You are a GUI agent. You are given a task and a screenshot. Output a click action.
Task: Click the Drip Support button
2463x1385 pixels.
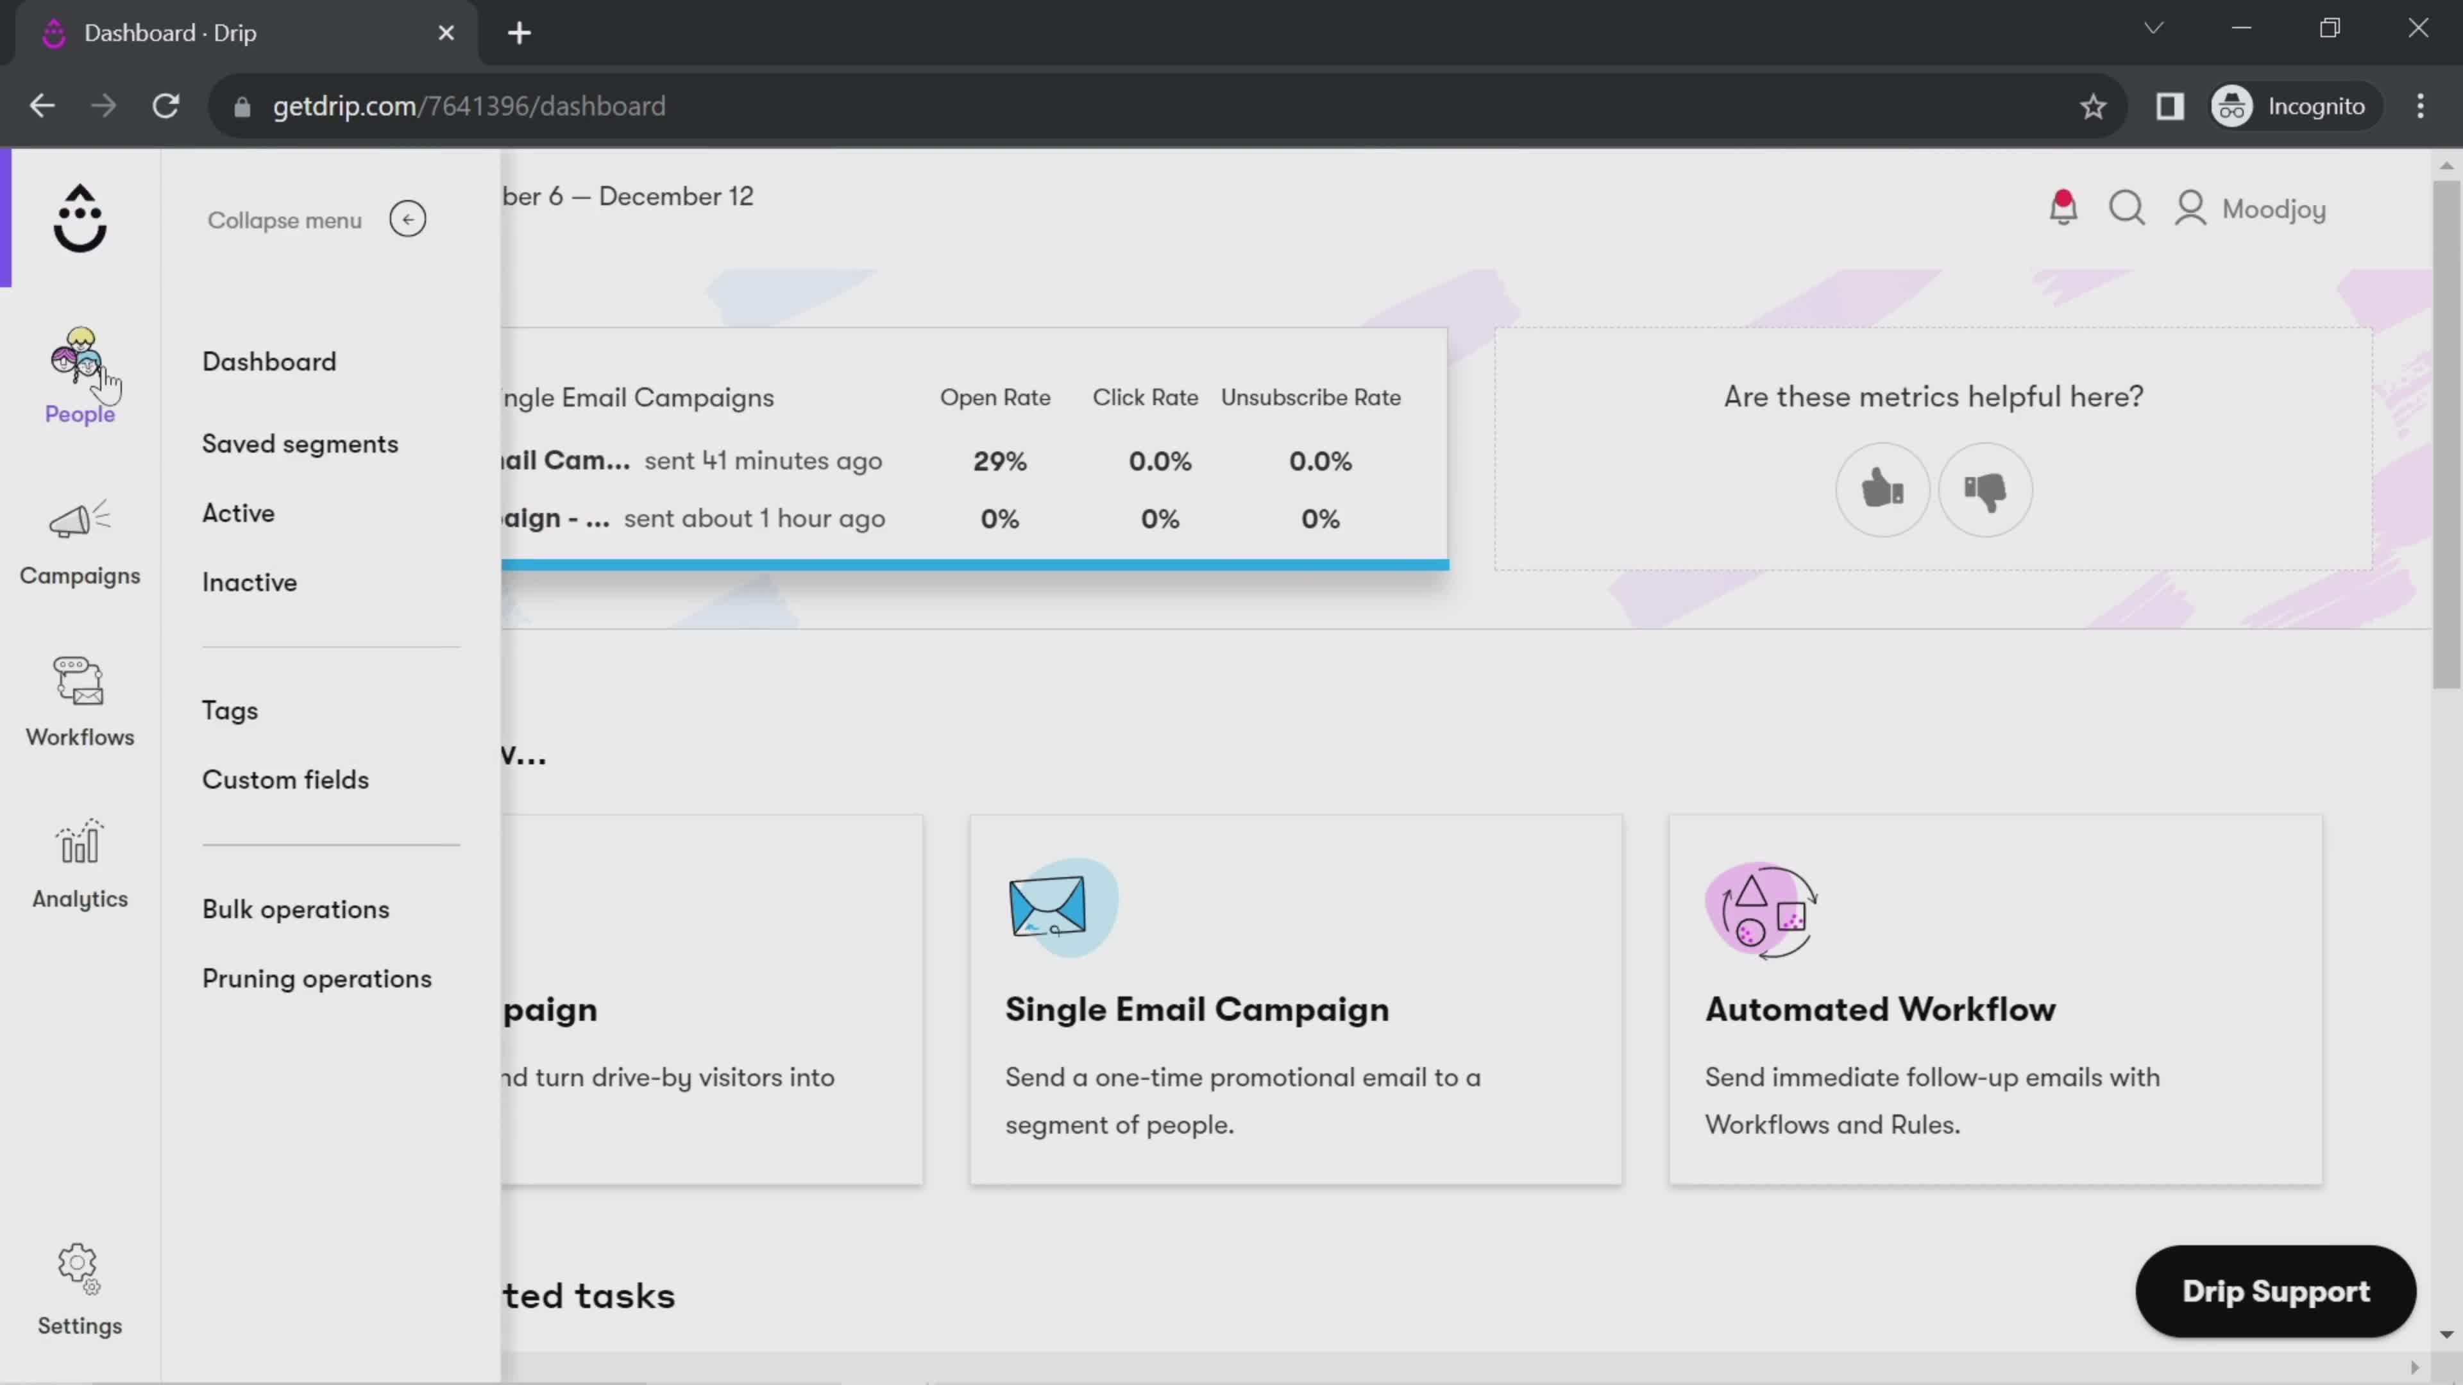point(2277,1290)
